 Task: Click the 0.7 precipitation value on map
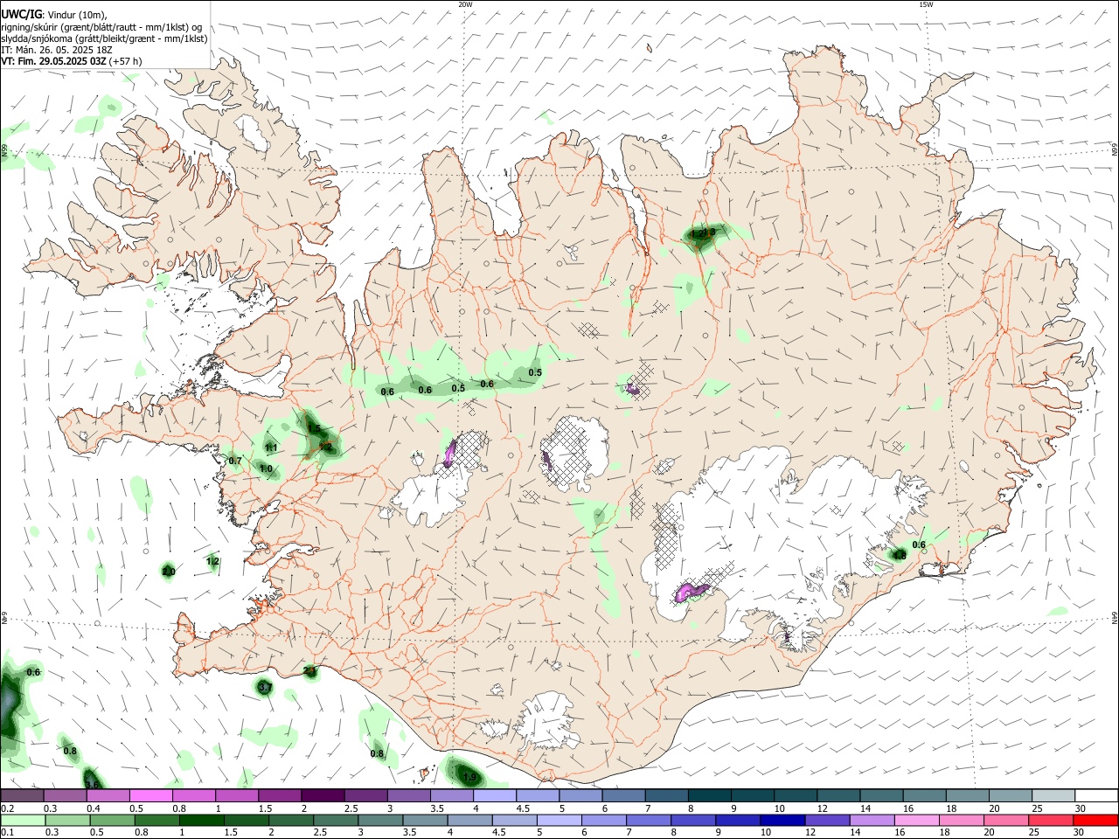tap(235, 461)
